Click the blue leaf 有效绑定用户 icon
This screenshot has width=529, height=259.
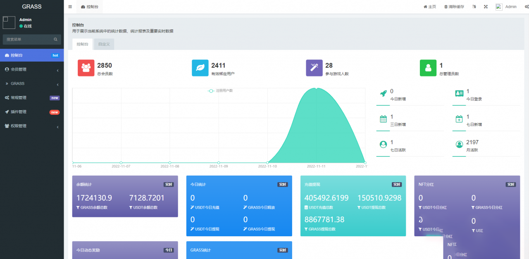point(200,68)
